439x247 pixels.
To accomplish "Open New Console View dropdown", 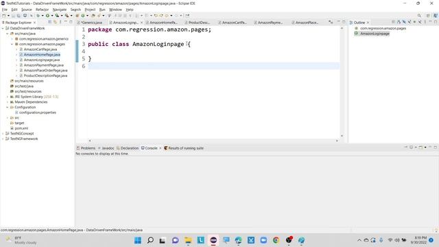I will (425, 148).
